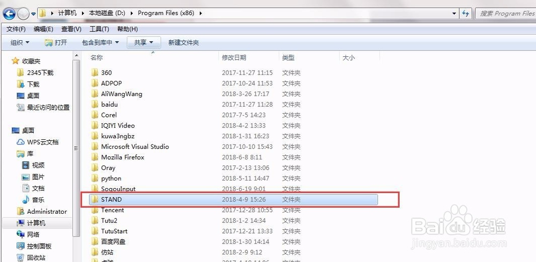Open the 帮助(H) menu
The width and height of the screenshot is (536, 262).
point(127,29)
